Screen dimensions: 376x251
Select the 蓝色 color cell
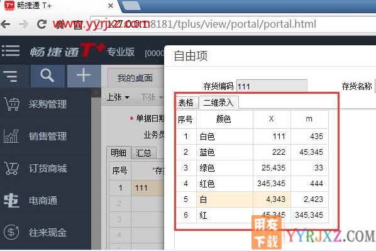224,152
